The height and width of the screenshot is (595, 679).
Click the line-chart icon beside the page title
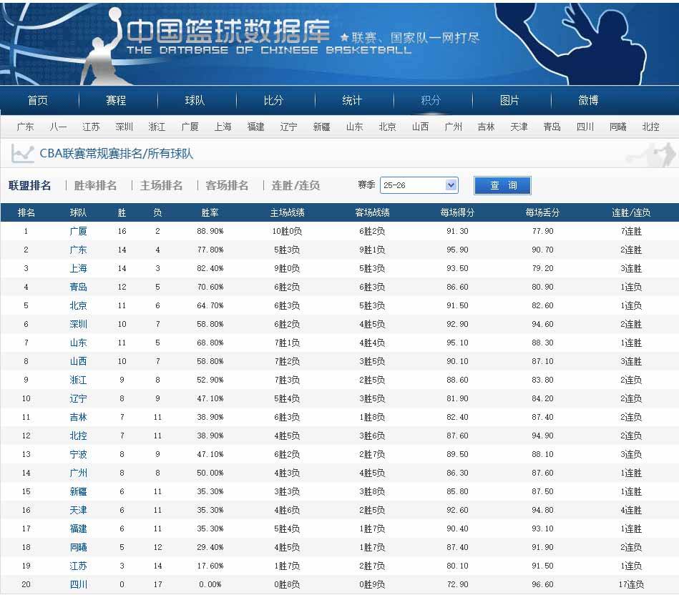coord(24,154)
